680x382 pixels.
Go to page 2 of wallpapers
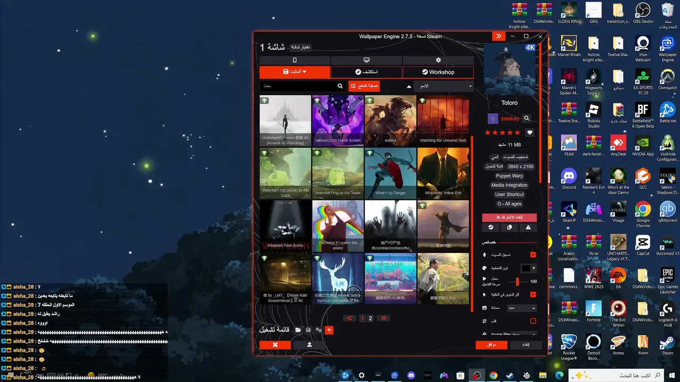coord(371,318)
